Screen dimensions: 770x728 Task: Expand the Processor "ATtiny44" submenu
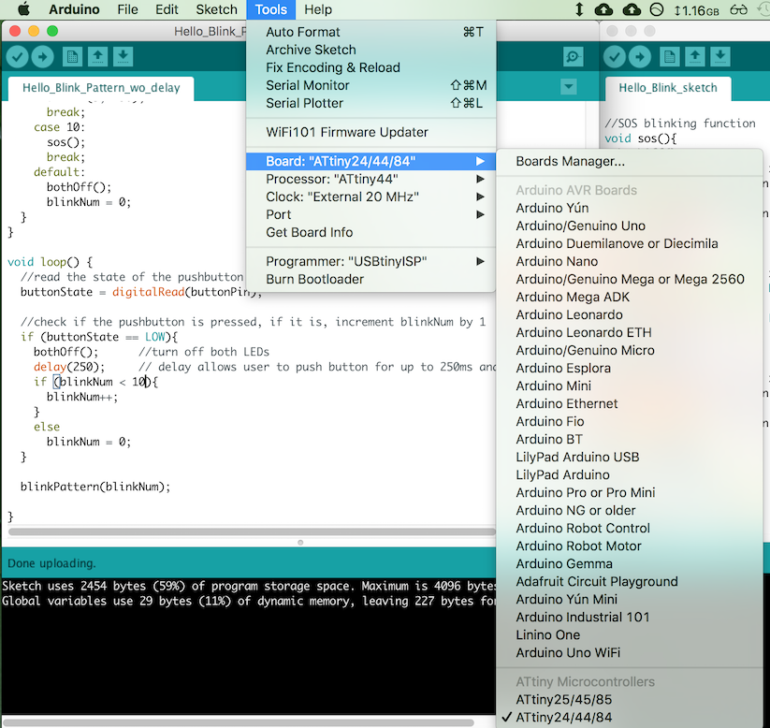coord(370,179)
